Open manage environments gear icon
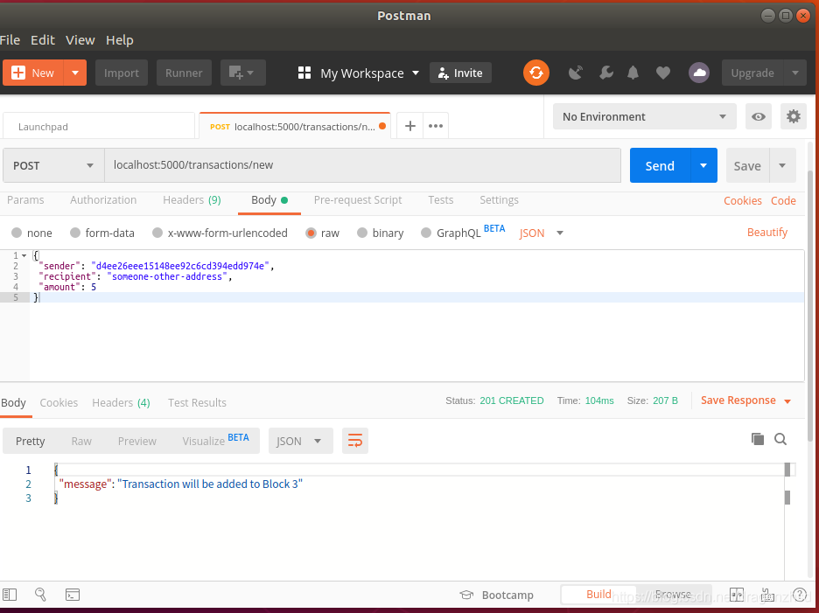 [794, 116]
